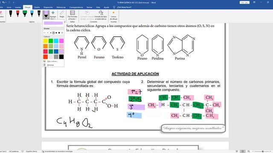Viewport: 273px width, 153px height.
Task: Choose the crimson red color swatch
Action: point(46,51)
